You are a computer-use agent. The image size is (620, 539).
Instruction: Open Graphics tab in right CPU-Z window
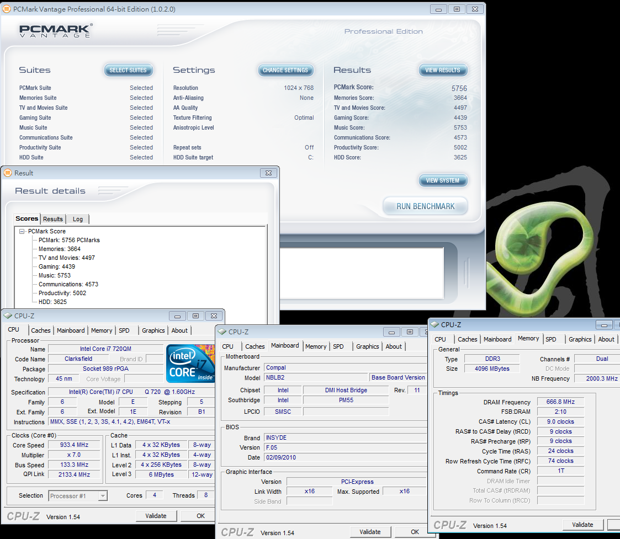pyautogui.click(x=580, y=339)
